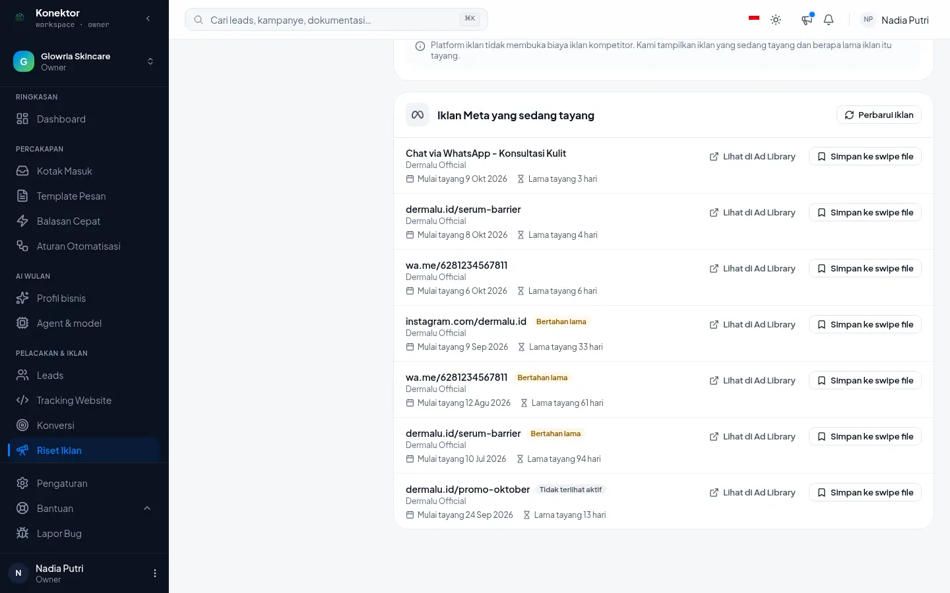Collapse the sidebar with the chevron arrow
Image resolution: width=950 pixels, height=593 pixels.
148,18
